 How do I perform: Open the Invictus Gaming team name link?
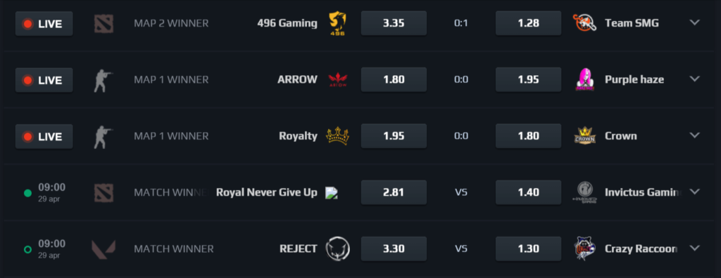point(643,192)
